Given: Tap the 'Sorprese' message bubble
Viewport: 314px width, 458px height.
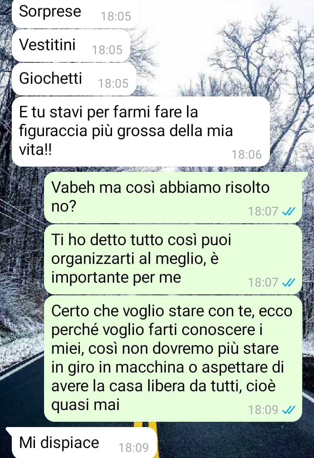Looking at the screenshot, I should pyautogui.click(x=75, y=14).
